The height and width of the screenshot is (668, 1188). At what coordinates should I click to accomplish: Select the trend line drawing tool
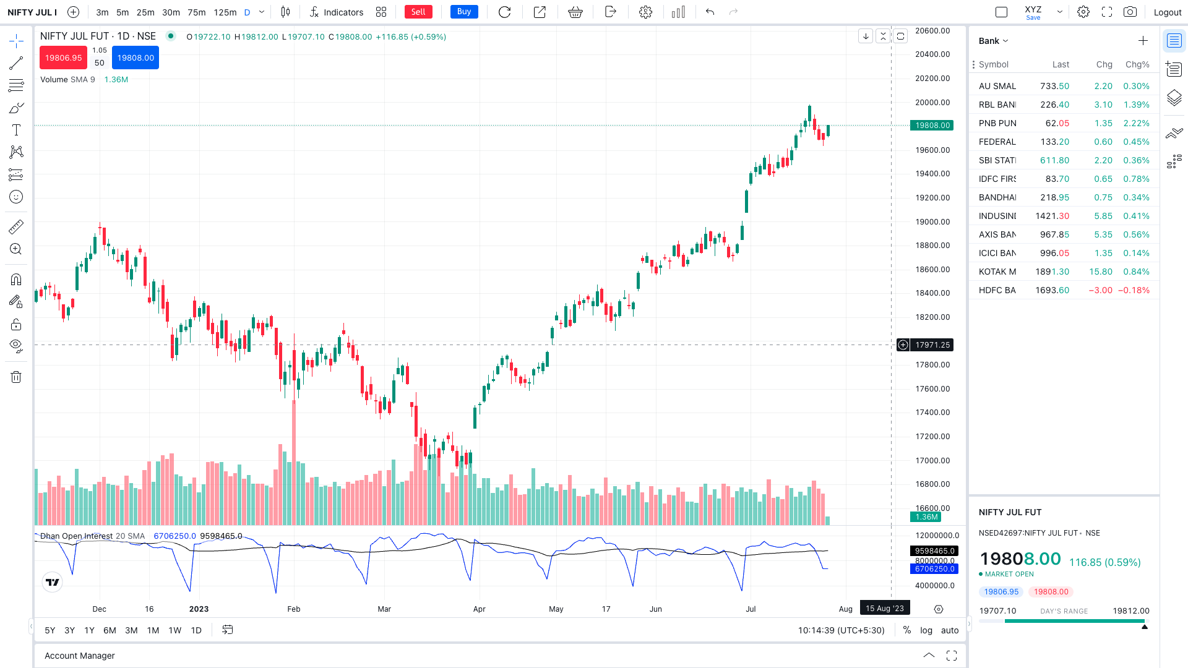(16, 63)
